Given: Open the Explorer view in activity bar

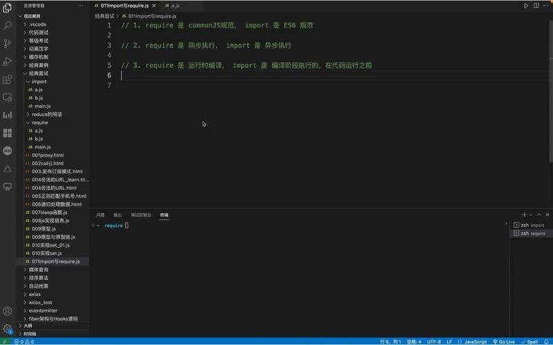Looking at the screenshot, I should [7, 8].
